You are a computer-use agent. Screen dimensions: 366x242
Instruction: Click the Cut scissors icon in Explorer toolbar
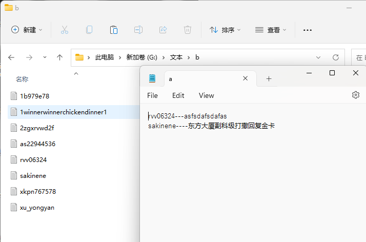[x=65, y=30]
